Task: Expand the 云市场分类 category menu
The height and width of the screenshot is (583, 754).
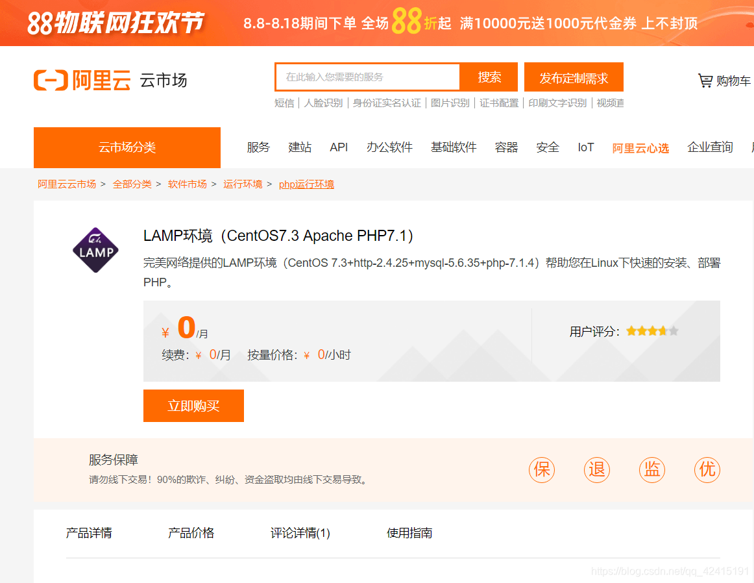Action: (x=127, y=147)
